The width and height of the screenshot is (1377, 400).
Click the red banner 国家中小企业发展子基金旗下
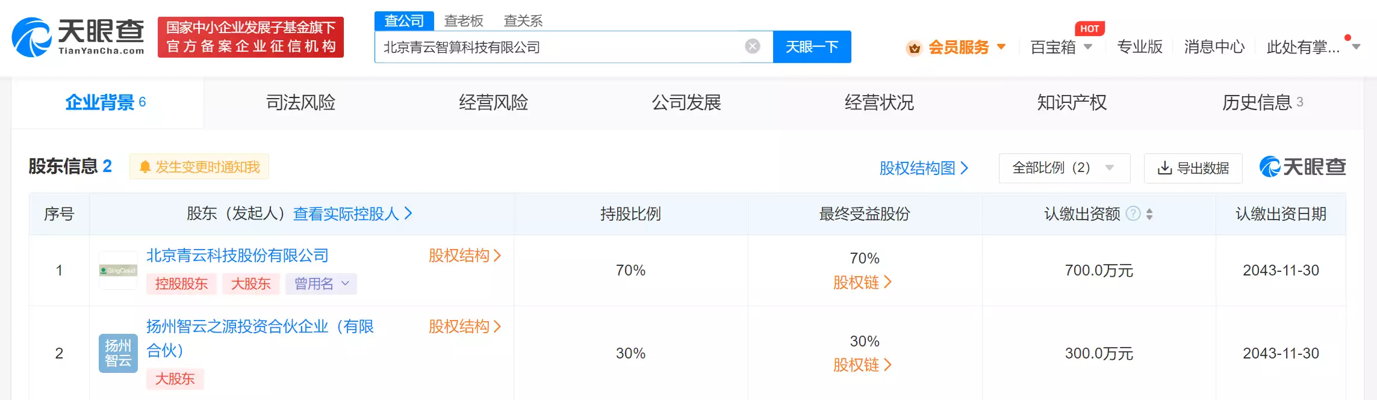coord(250,37)
